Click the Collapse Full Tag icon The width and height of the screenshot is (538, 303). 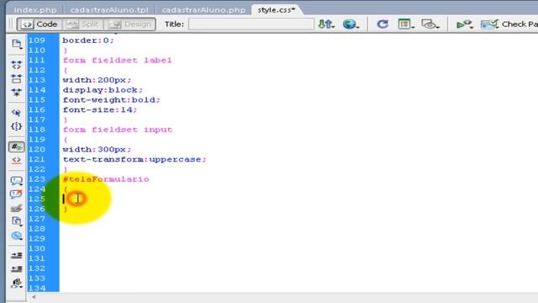tap(16, 65)
